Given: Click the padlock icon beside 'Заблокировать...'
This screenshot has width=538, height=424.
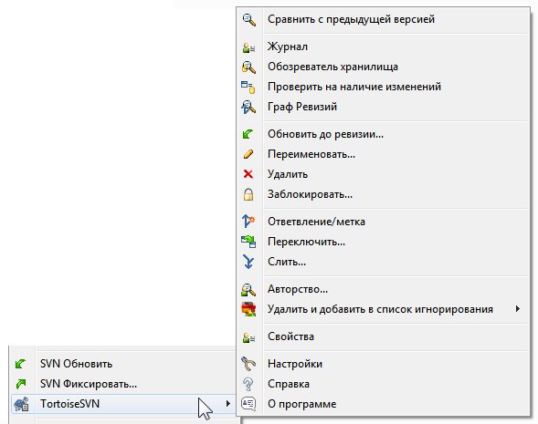Looking at the screenshot, I should click(248, 194).
